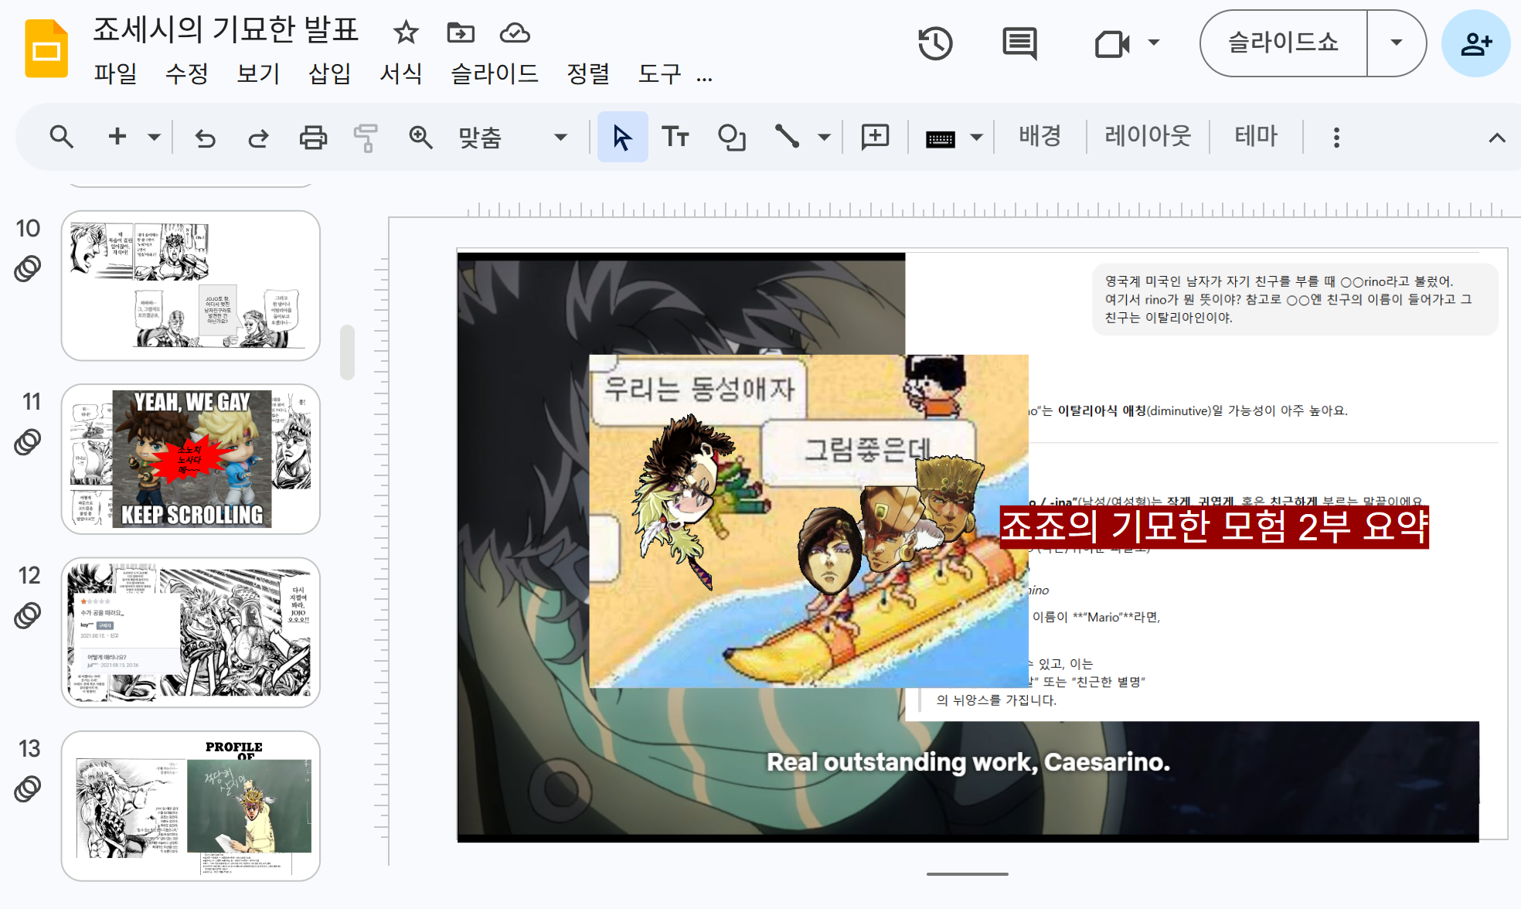Select the red title 죠죠의 기묘한 모험 2부 요약
This screenshot has width=1521, height=909.
[1214, 527]
